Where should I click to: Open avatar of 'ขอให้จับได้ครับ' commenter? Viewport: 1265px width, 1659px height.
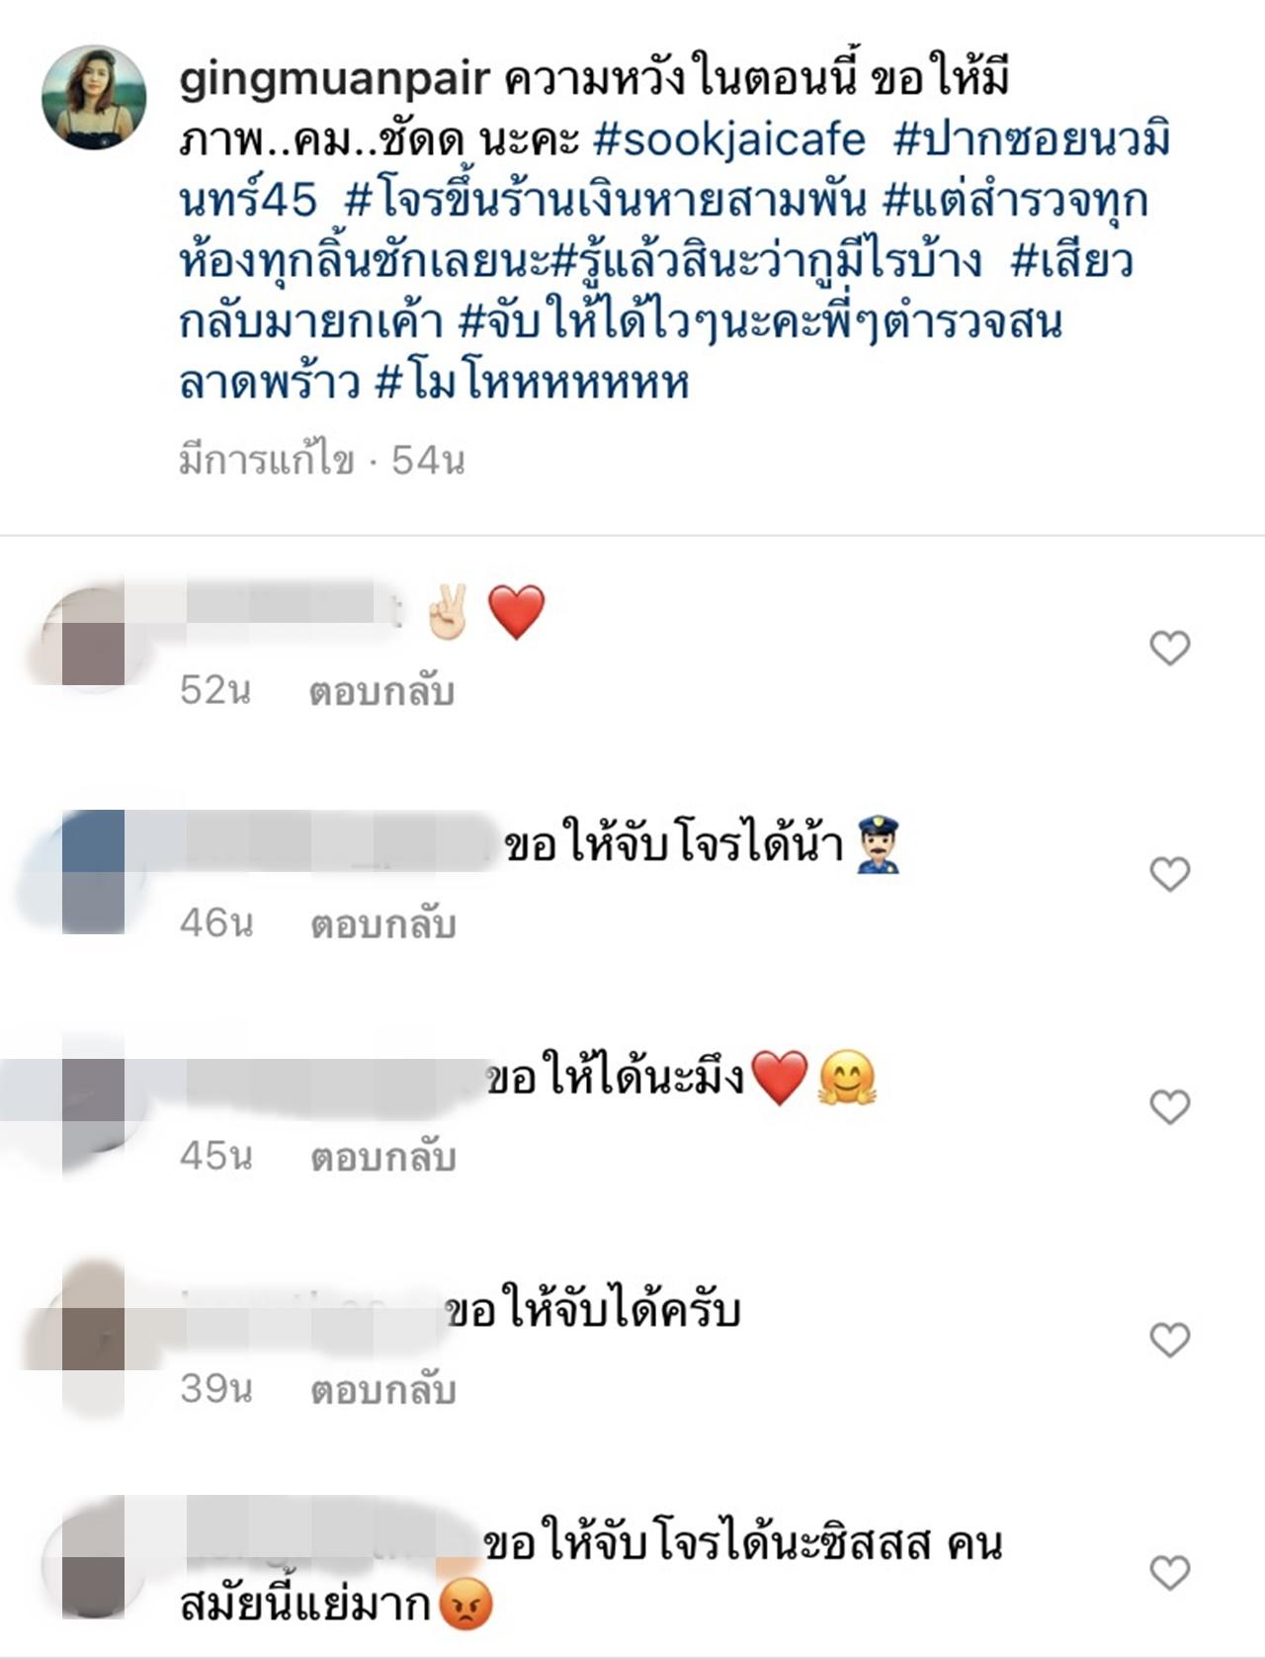[x=93, y=1337]
